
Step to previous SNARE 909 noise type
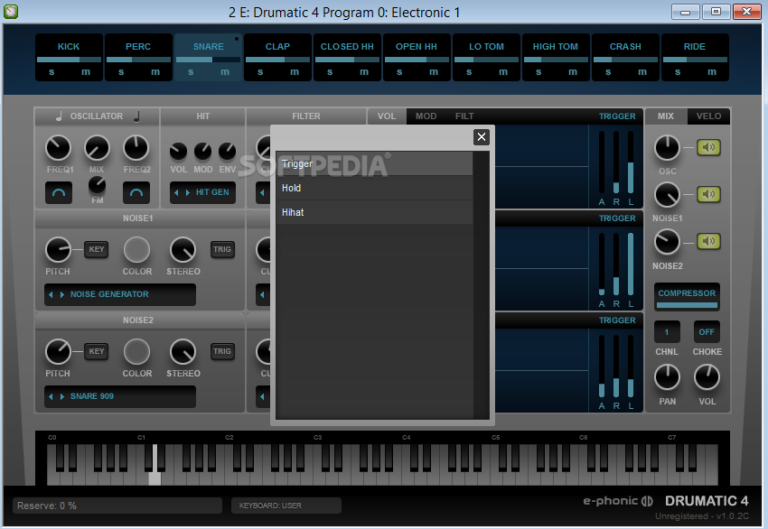tap(51, 396)
